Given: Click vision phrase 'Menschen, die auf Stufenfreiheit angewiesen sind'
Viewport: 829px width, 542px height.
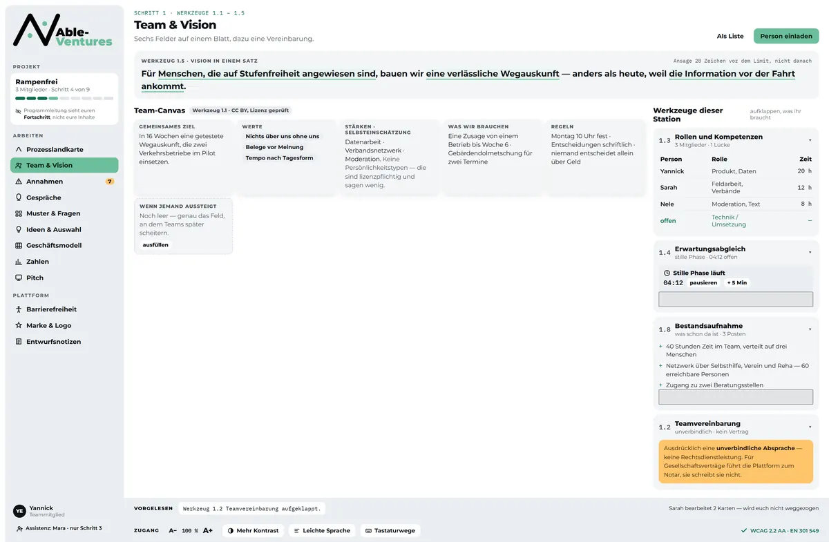Looking at the screenshot, I should click(x=267, y=74).
